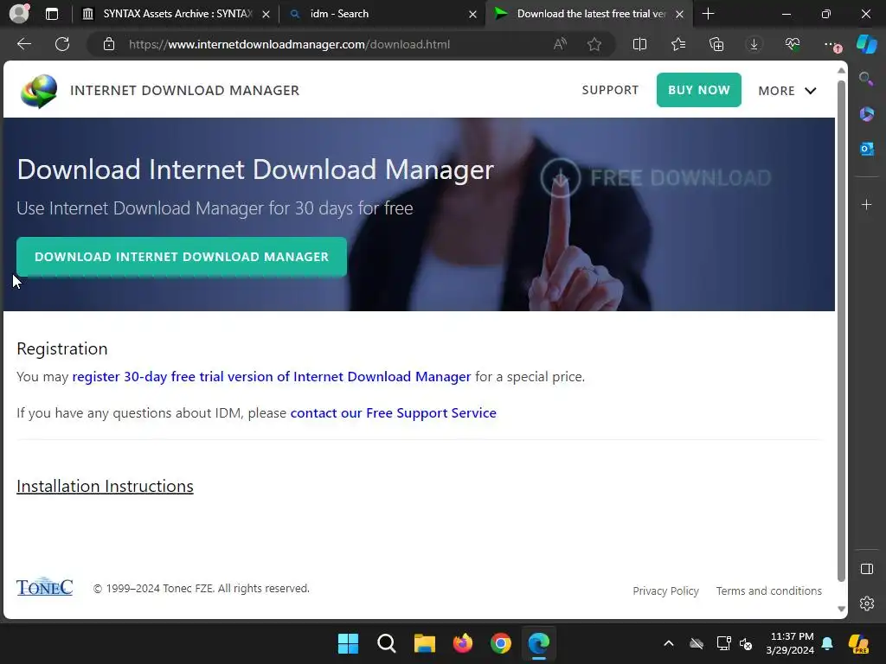
Task: Click the address bar URL
Action: coord(289,44)
